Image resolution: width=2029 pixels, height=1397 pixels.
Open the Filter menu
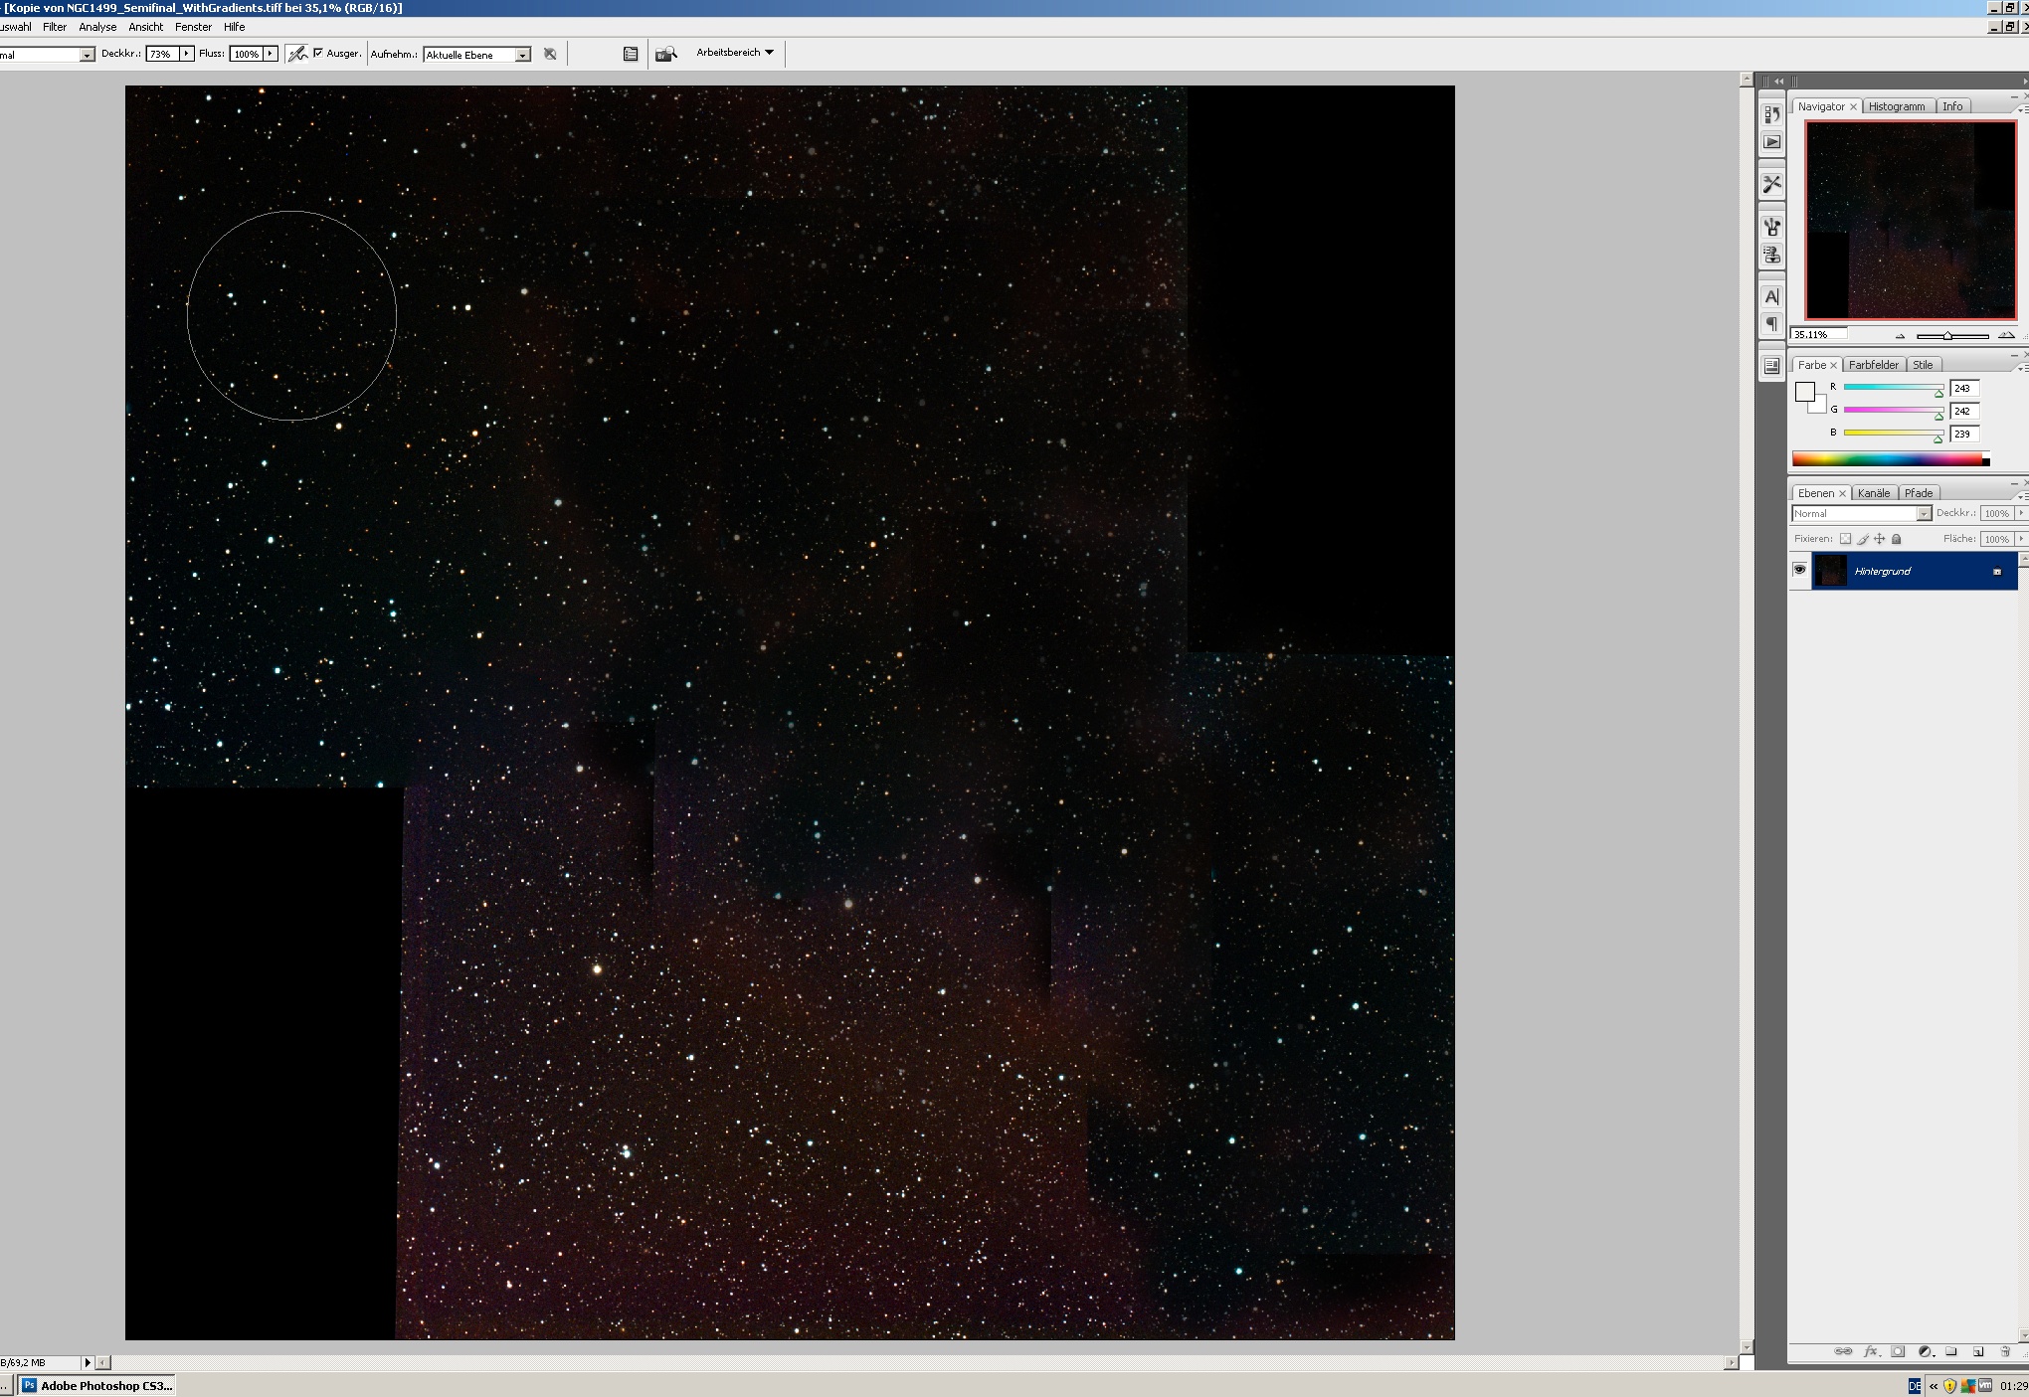click(x=55, y=27)
